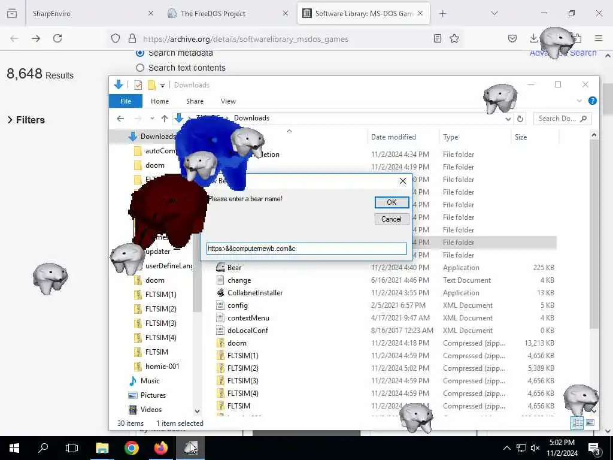Open the Pocket save icon
The image size is (613, 460).
point(512,38)
